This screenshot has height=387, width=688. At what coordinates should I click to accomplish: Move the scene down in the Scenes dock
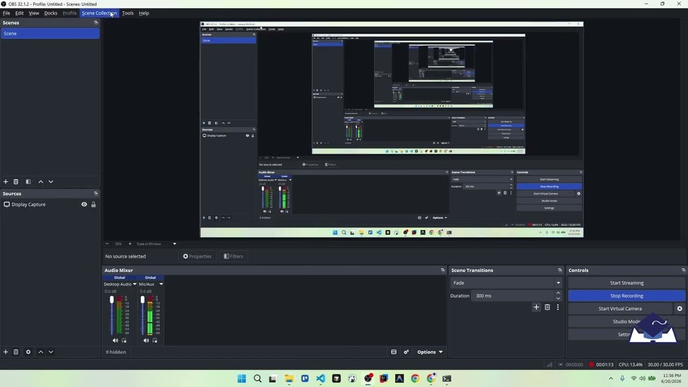[51, 182]
